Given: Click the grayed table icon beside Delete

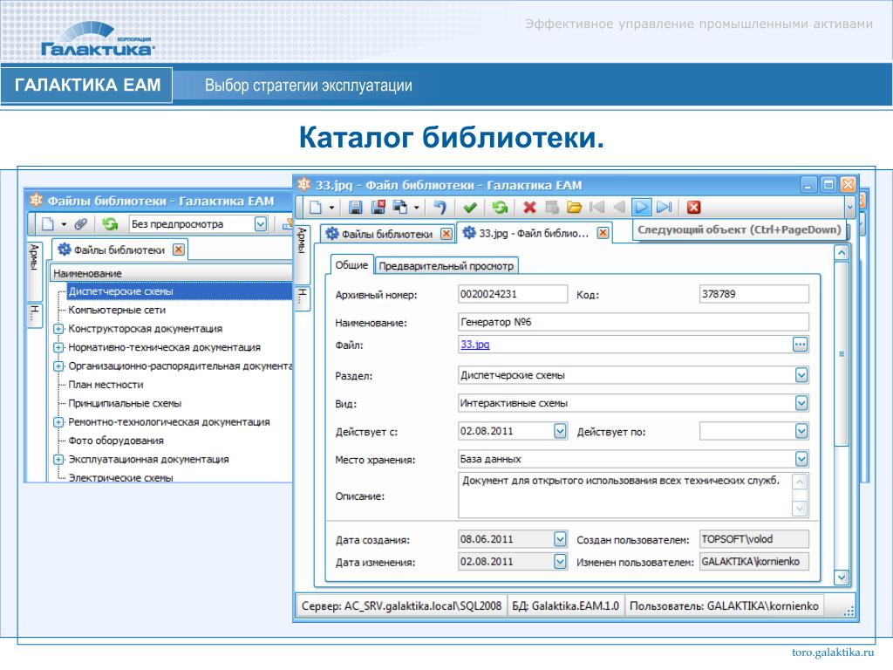Looking at the screenshot, I should (x=551, y=208).
